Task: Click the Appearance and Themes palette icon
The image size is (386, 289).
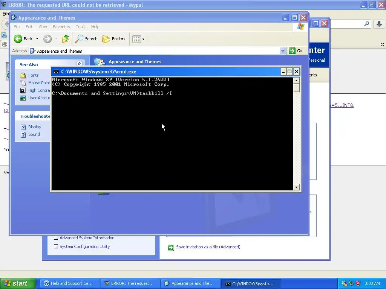Action: tap(100, 61)
